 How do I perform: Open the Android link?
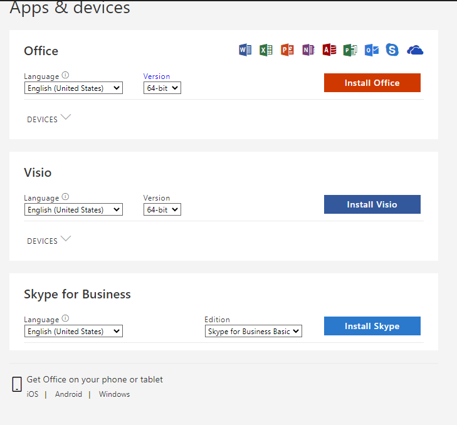click(x=68, y=394)
